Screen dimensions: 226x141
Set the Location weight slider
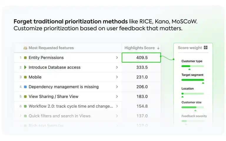[192, 94]
